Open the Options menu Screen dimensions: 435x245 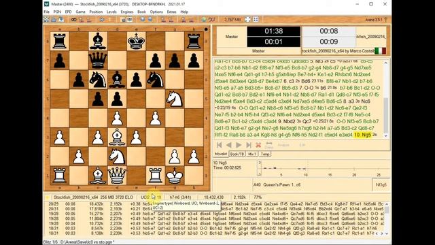pyautogui.click(x=156, y=12)
